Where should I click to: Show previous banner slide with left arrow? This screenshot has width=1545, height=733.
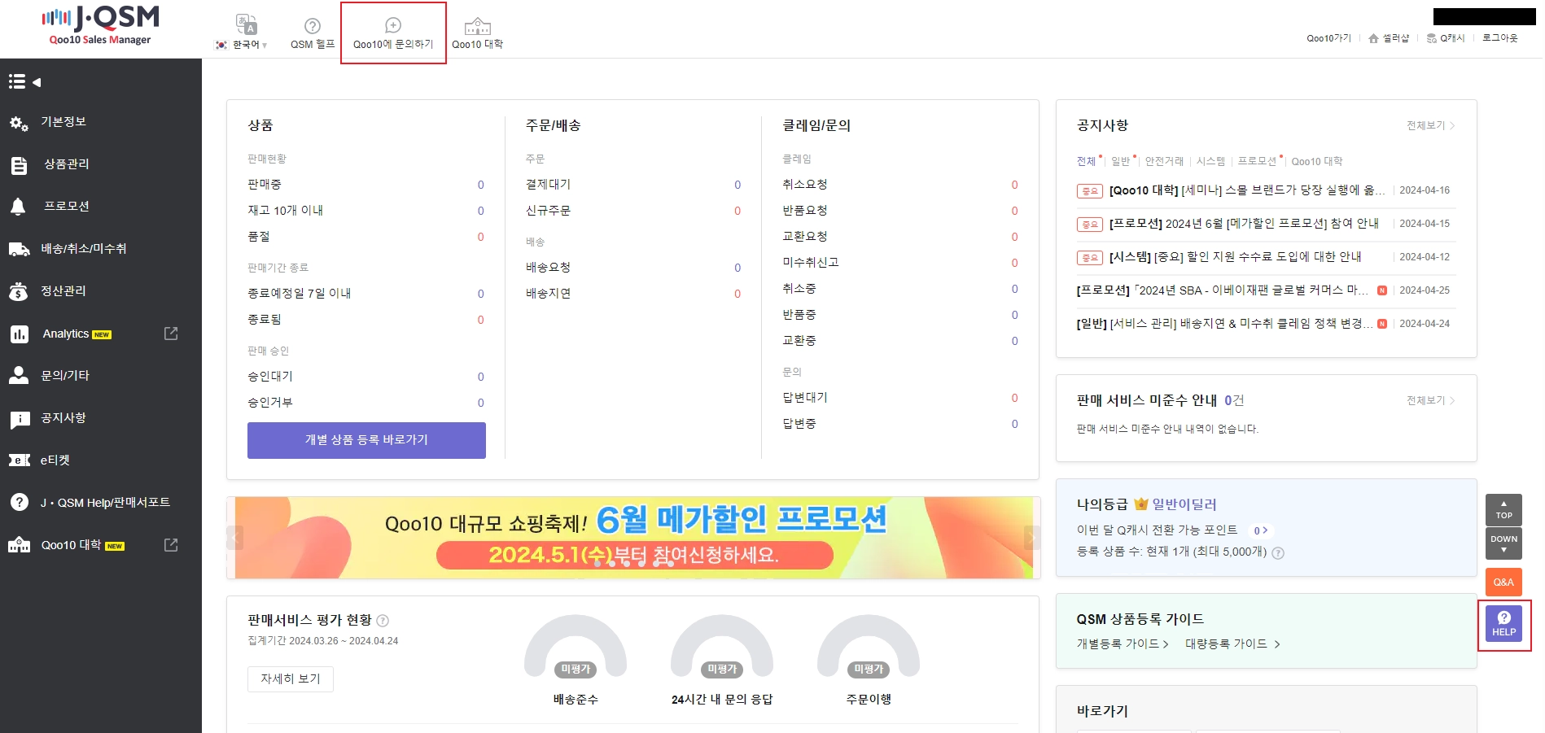click(x=235, y=538)
